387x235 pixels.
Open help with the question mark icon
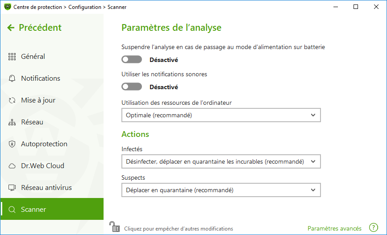374,227
